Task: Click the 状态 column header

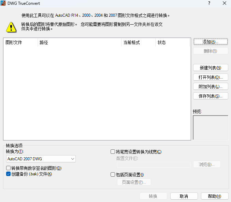Action: pyautogui.click(x=172, y=42)
